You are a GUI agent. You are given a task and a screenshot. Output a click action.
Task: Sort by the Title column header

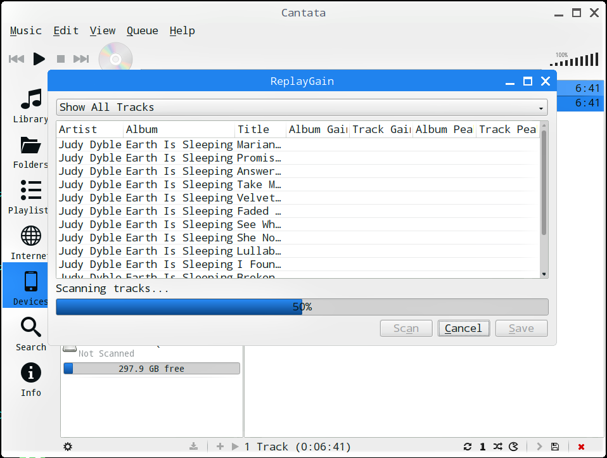point(260,129)
